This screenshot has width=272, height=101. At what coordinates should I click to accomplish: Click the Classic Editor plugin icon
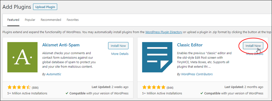[157, 57]
